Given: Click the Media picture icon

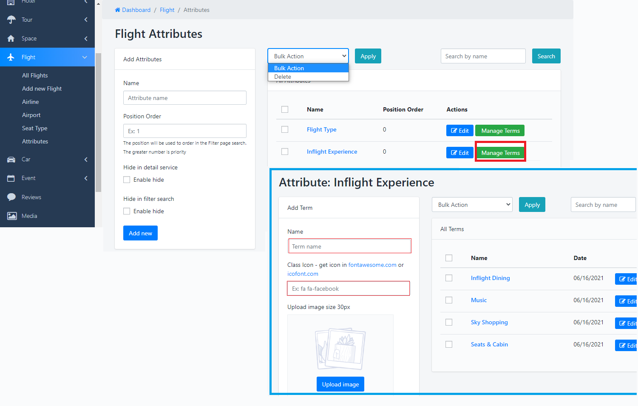Looking at the screenshot, I should click(11, 216).
